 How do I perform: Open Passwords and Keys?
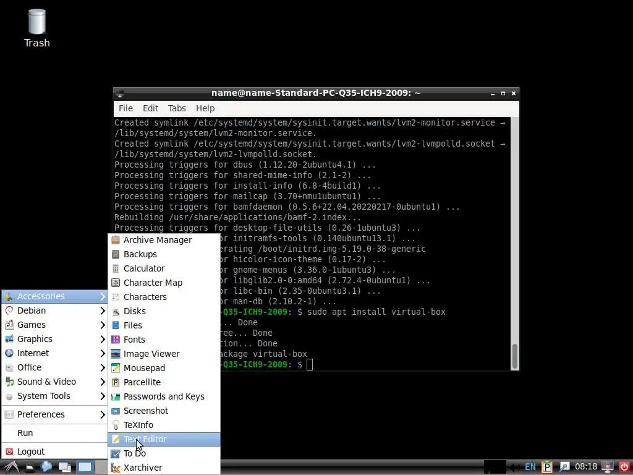click(164, 396)
